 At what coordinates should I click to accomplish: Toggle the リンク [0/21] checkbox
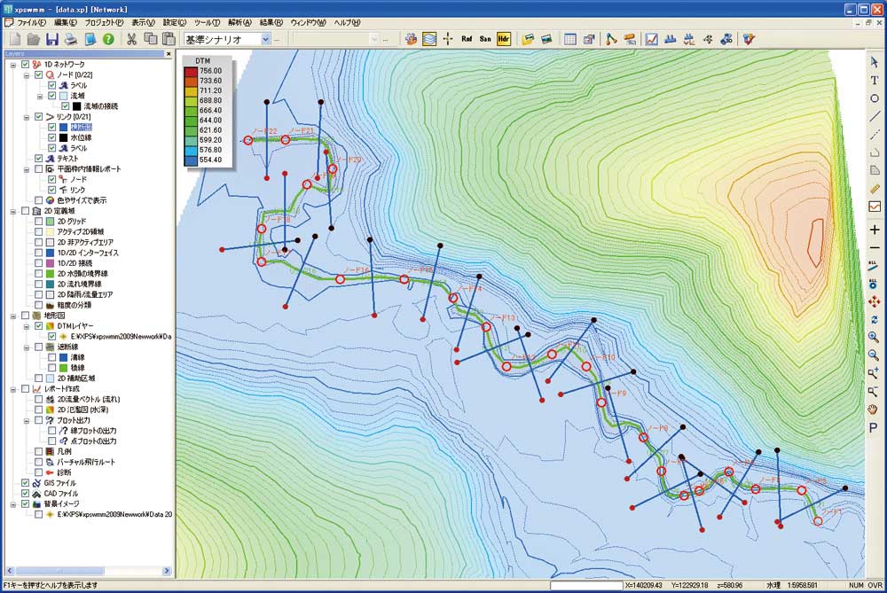click(38, 116)
